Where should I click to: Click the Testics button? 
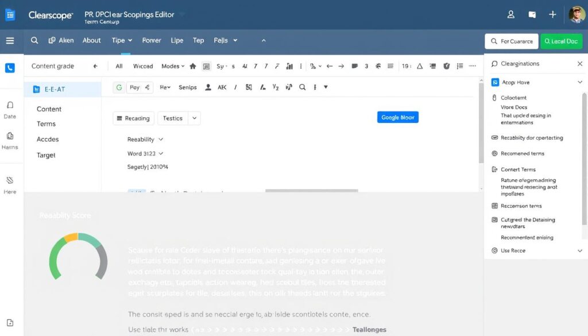(x=172, y=118)
